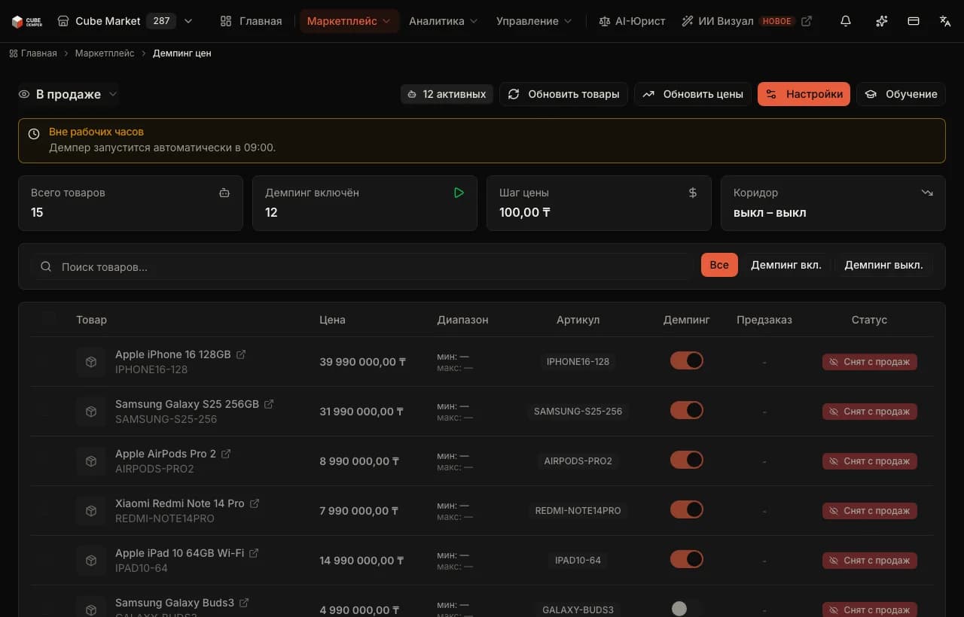The height and width of the screenshot is (617, 964).
Task: Click the 12 активных button
Action: coord(447,94)
